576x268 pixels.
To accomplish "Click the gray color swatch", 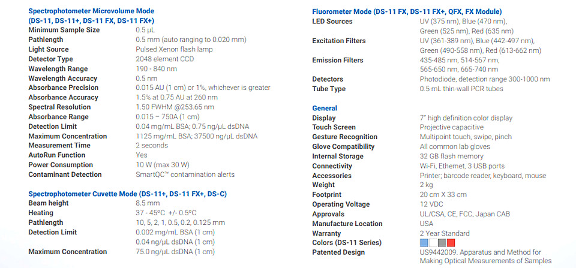I will coord(442,243).
